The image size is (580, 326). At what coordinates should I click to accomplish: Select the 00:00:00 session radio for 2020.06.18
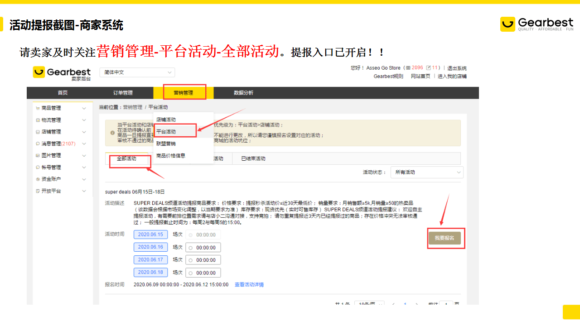click(190, 273)
